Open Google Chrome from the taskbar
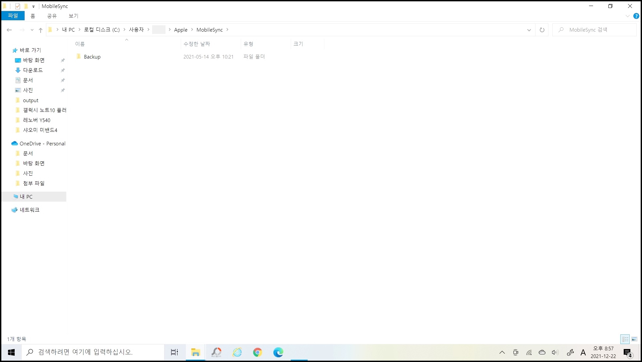 (x=257, y=352)
